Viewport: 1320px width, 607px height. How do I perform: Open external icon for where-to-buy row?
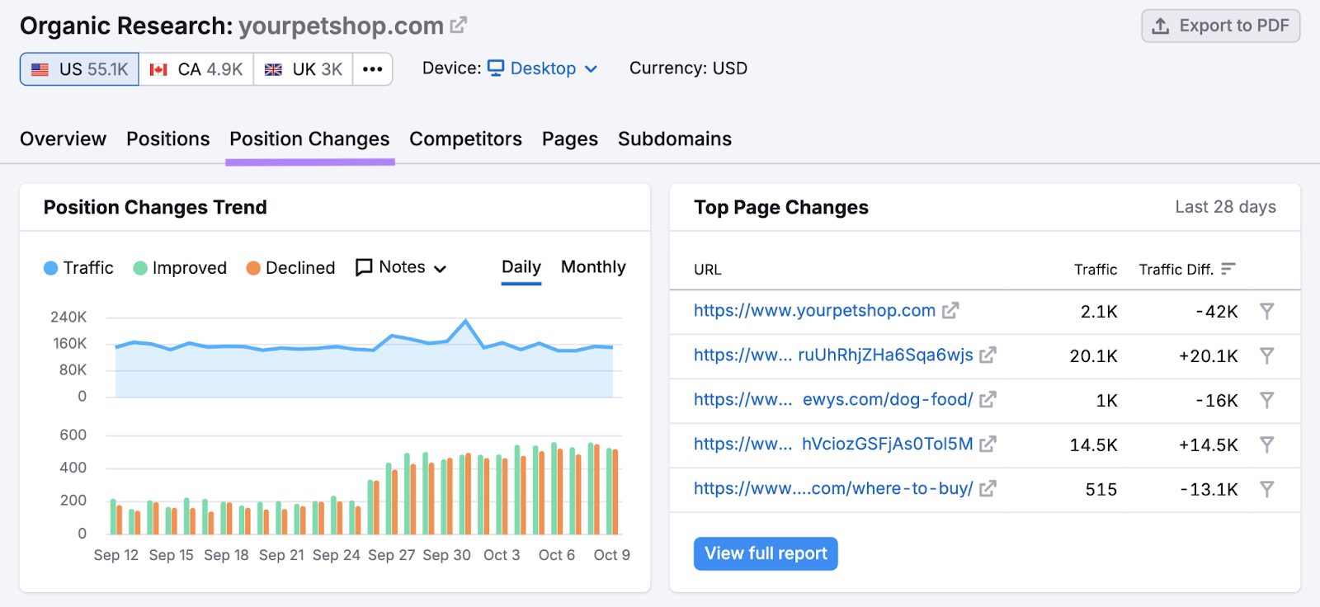[988, 489]
